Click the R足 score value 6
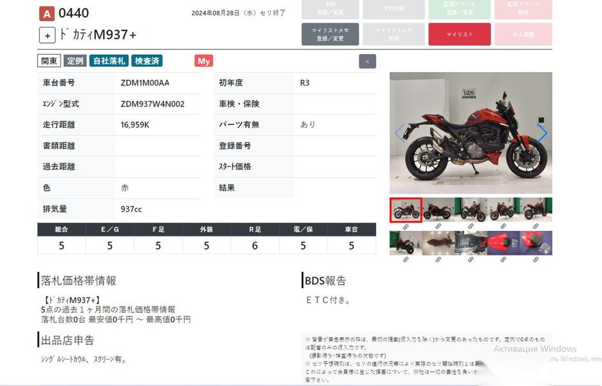The height and width of the screenshot is (386, 602). (255, 246)
